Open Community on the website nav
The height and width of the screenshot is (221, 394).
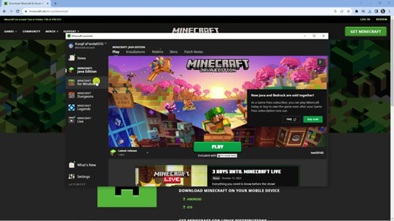click(31, 31)
